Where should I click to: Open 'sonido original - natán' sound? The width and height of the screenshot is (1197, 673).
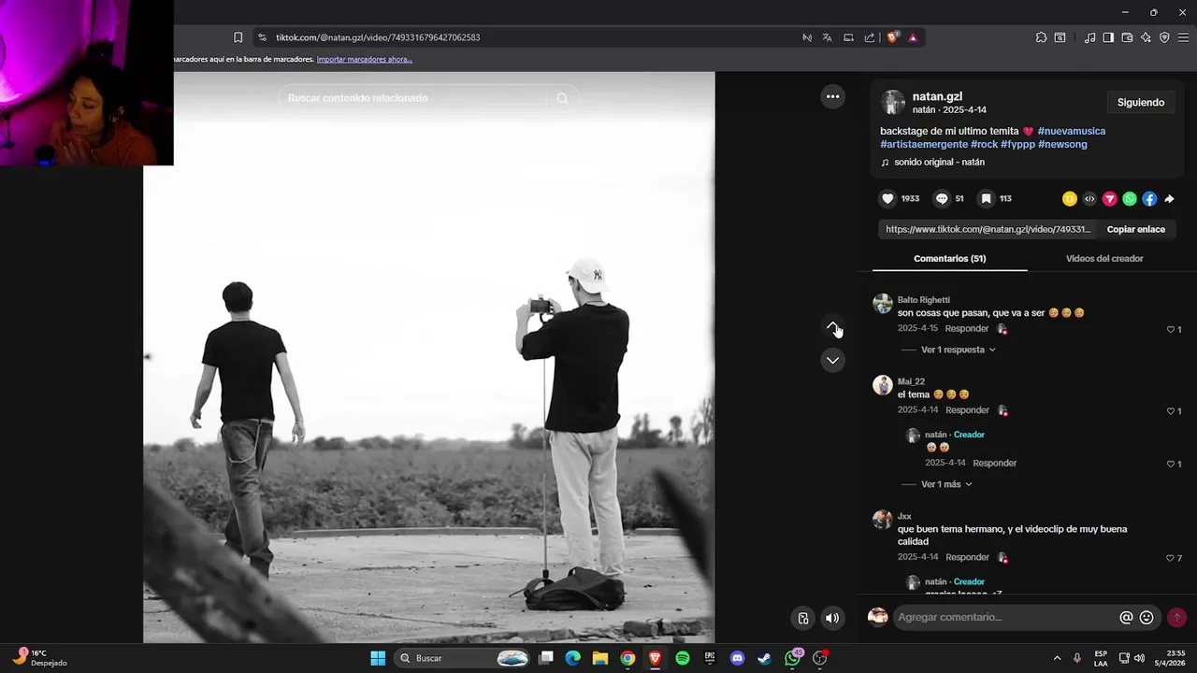(939, 162)
